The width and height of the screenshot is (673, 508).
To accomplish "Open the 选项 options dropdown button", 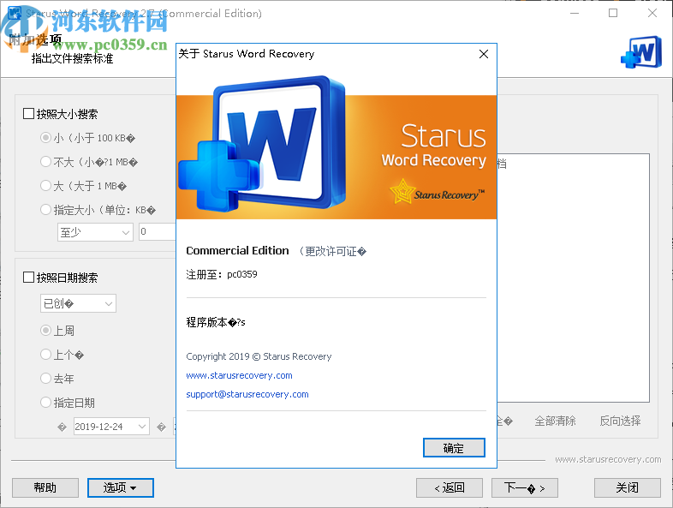I will point(121,487).
